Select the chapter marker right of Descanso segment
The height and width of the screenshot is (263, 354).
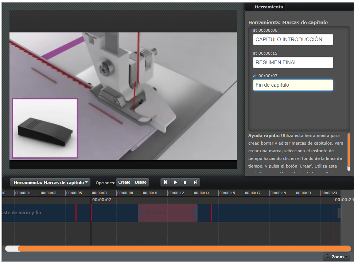coord(211,213)
